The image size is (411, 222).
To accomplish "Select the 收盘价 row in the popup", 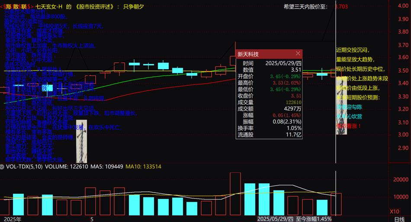I will (269, 96).
